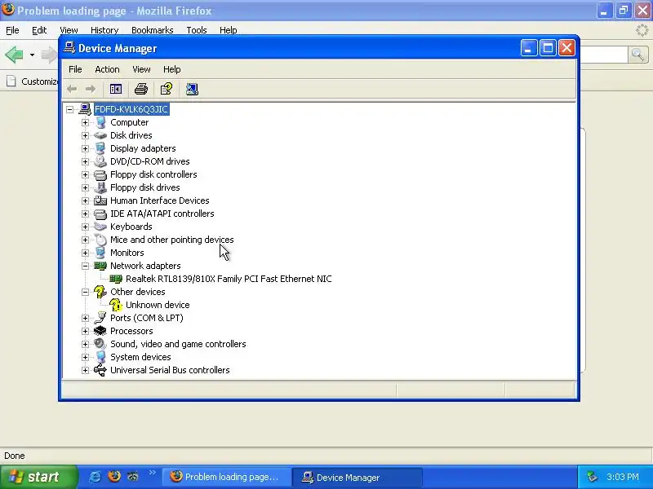Click the Processors chip icon
Screen dimensions: 653x489
(x=100, y=331)
